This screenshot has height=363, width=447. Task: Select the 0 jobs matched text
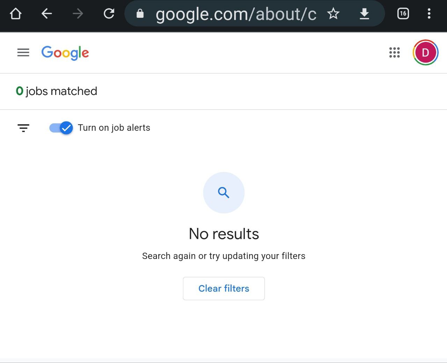coord(57,91)
